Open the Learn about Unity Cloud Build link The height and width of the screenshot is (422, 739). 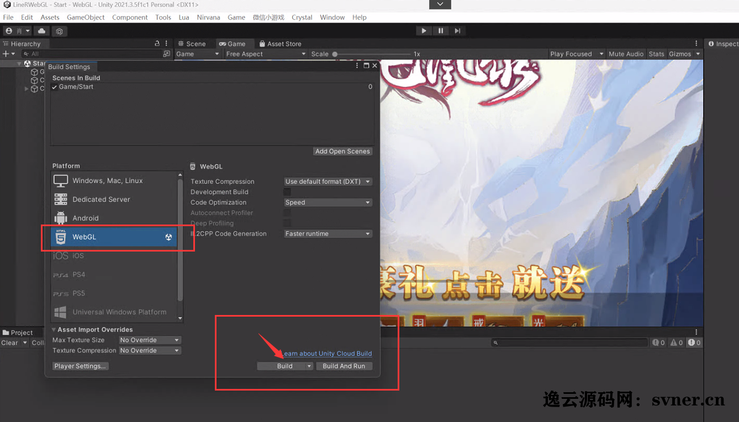coord(327,354)
